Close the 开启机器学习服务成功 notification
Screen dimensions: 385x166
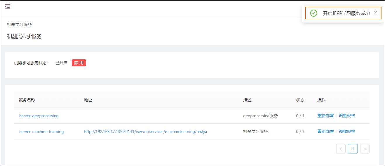click(x=375, y=13)
